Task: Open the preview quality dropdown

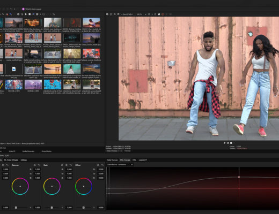Action: click(128, 14)
